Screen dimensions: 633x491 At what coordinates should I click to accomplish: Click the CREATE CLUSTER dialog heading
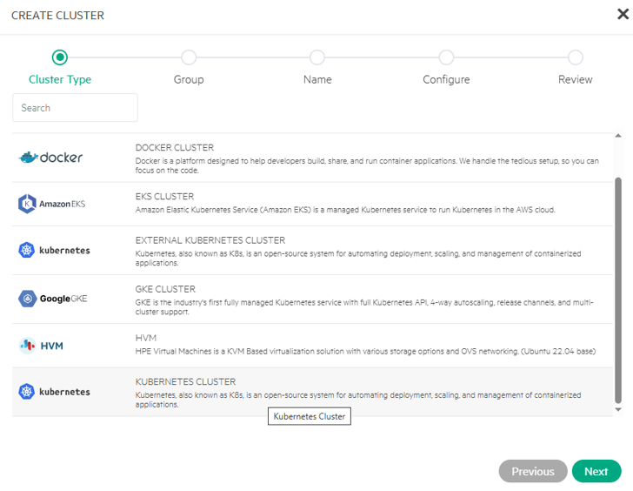click(57, 16)
